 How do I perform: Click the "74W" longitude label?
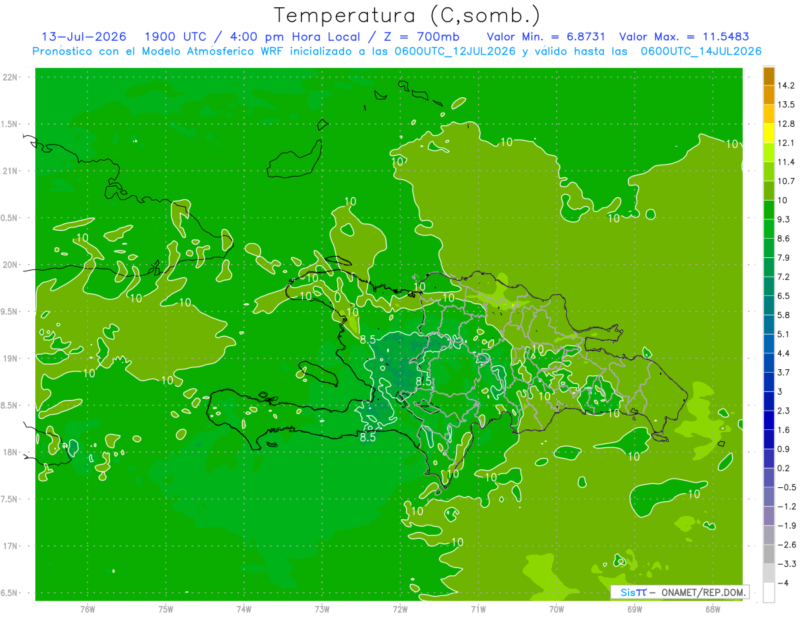(x=244, y=609)
